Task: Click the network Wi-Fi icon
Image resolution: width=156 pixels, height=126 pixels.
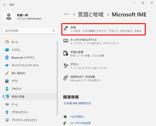Action: [7, 65]
